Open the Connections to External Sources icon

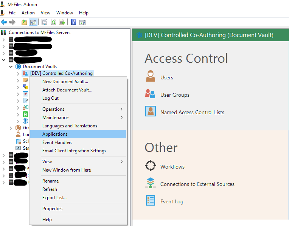click(x=151, y=183)
